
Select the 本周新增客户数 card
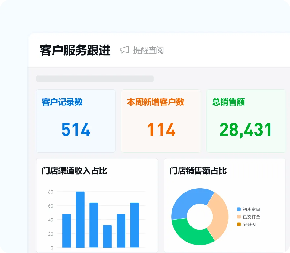coord(161,120)
